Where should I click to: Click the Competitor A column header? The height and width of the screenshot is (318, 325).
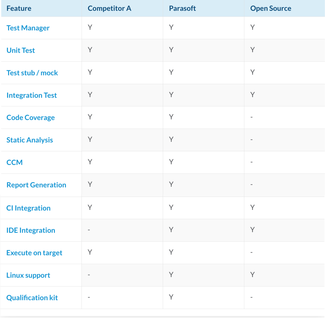click(110, 8)
